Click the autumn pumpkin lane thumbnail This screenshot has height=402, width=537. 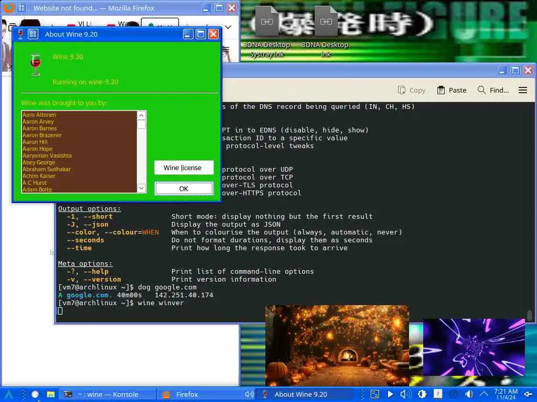click(x=337, y=345)
